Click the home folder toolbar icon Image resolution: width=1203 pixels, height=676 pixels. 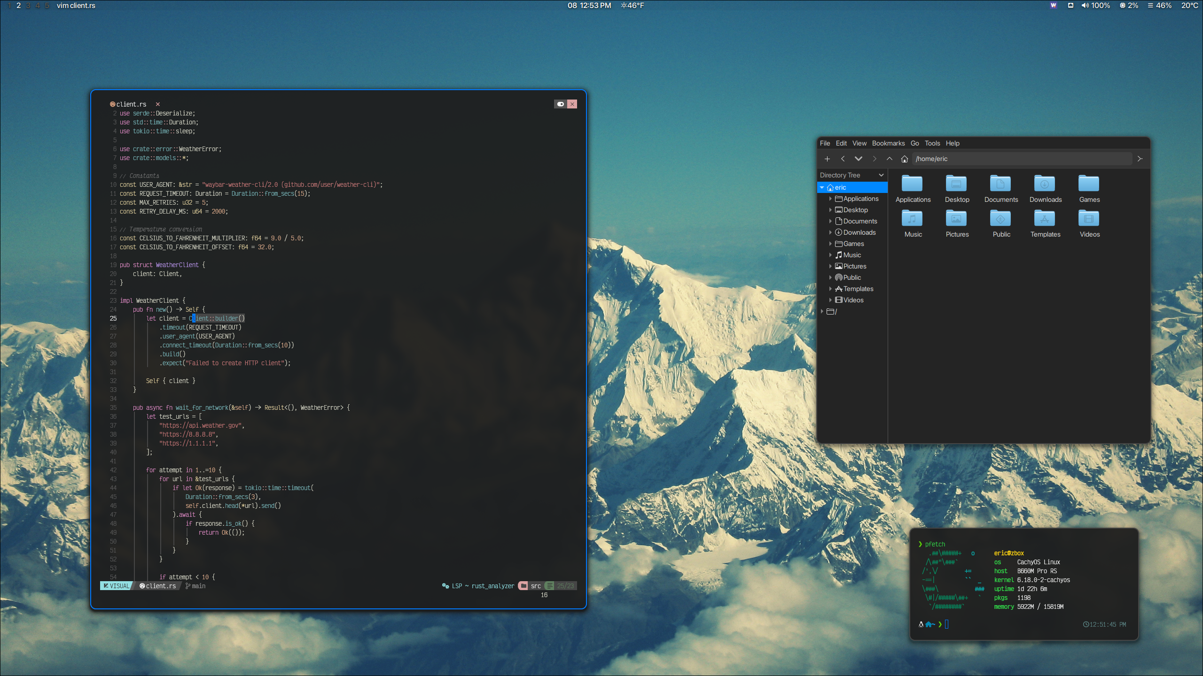point(904,159)
